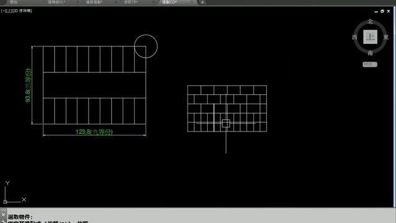Select the circle at rectangle's top-right corner
This screenshot has height=223, width=396.
tap(146, 46)
